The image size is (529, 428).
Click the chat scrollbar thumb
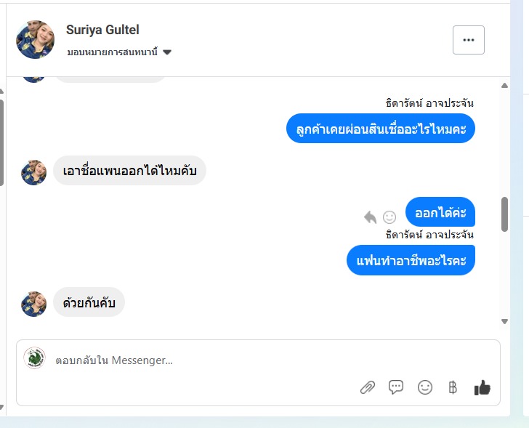[x=504, y=214]
